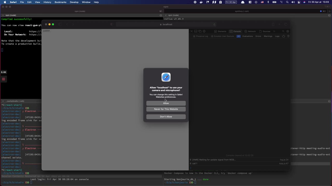
Task: Switch to the Network tab in Web Inspector
Action: click(250, 31)
